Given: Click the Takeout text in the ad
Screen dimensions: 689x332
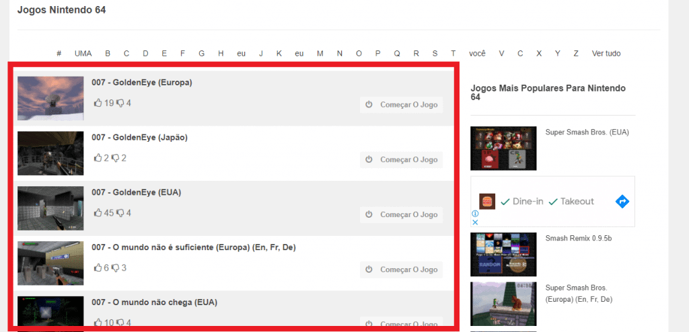Looking at the screenshot, I should (577, 202).
